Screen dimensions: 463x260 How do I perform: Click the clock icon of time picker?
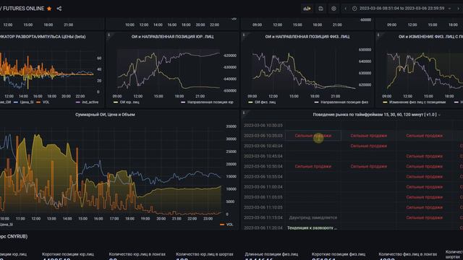tap(354, 9)
